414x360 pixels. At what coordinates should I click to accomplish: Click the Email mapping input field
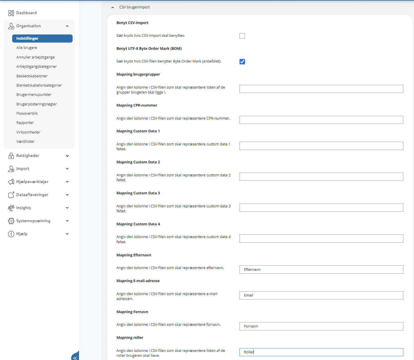tap(321, 295)
